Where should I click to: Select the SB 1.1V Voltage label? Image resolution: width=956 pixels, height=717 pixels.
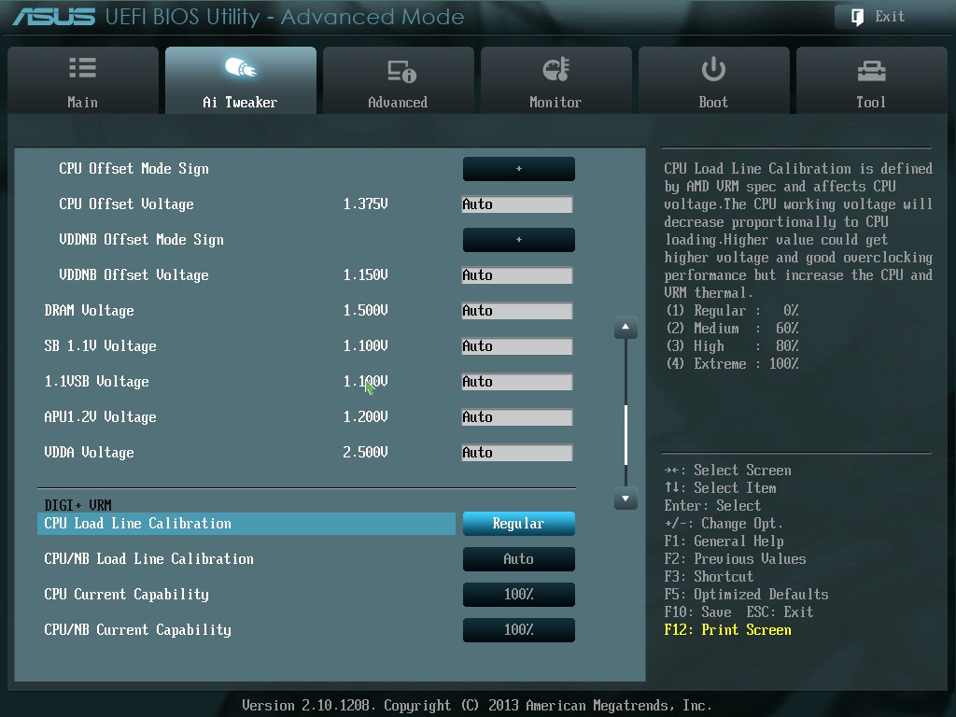tap(100, 346)
